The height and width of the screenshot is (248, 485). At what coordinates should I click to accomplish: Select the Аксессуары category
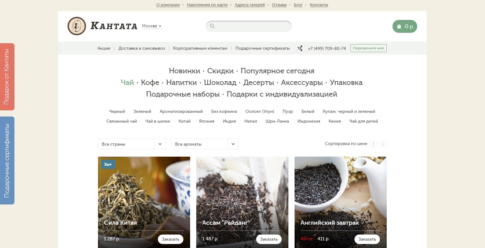[302, 83]
